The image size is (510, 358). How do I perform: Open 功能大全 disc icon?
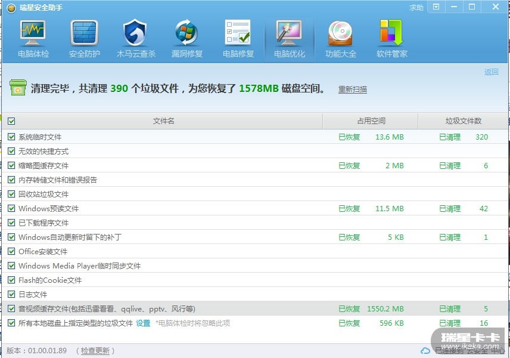[340, 33]
